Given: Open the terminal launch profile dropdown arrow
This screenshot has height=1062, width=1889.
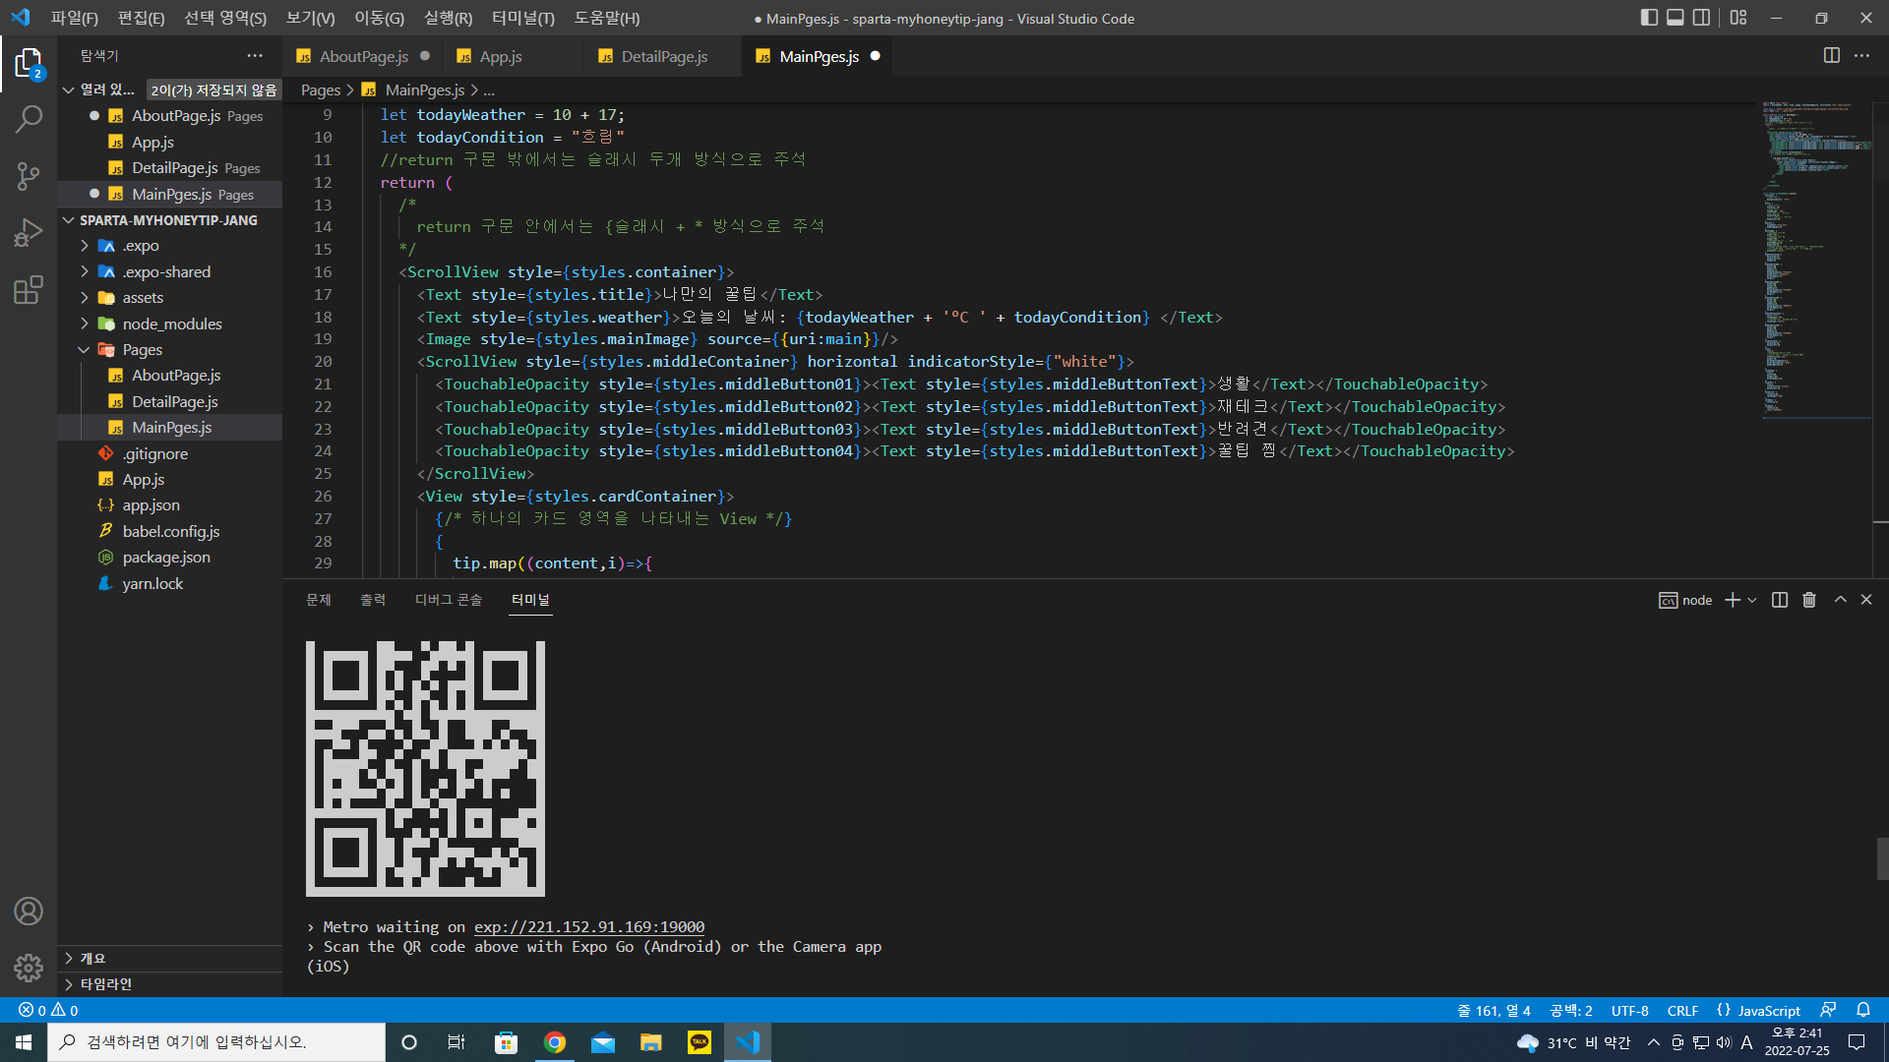Looking at the screenshot, I should point(1752,600).
